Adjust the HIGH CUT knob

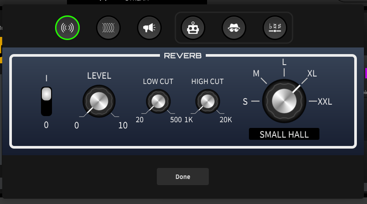(208, 102)
